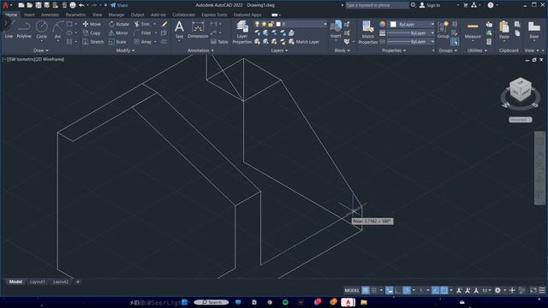The width and height of the screenshot is (548, 308).
Task: Toggle dynamic input in status bar
Action: point(390,290)
